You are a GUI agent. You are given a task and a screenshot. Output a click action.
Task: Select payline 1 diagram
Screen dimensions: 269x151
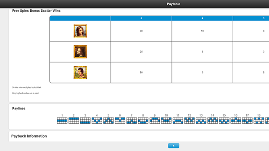tap(62, 120)
